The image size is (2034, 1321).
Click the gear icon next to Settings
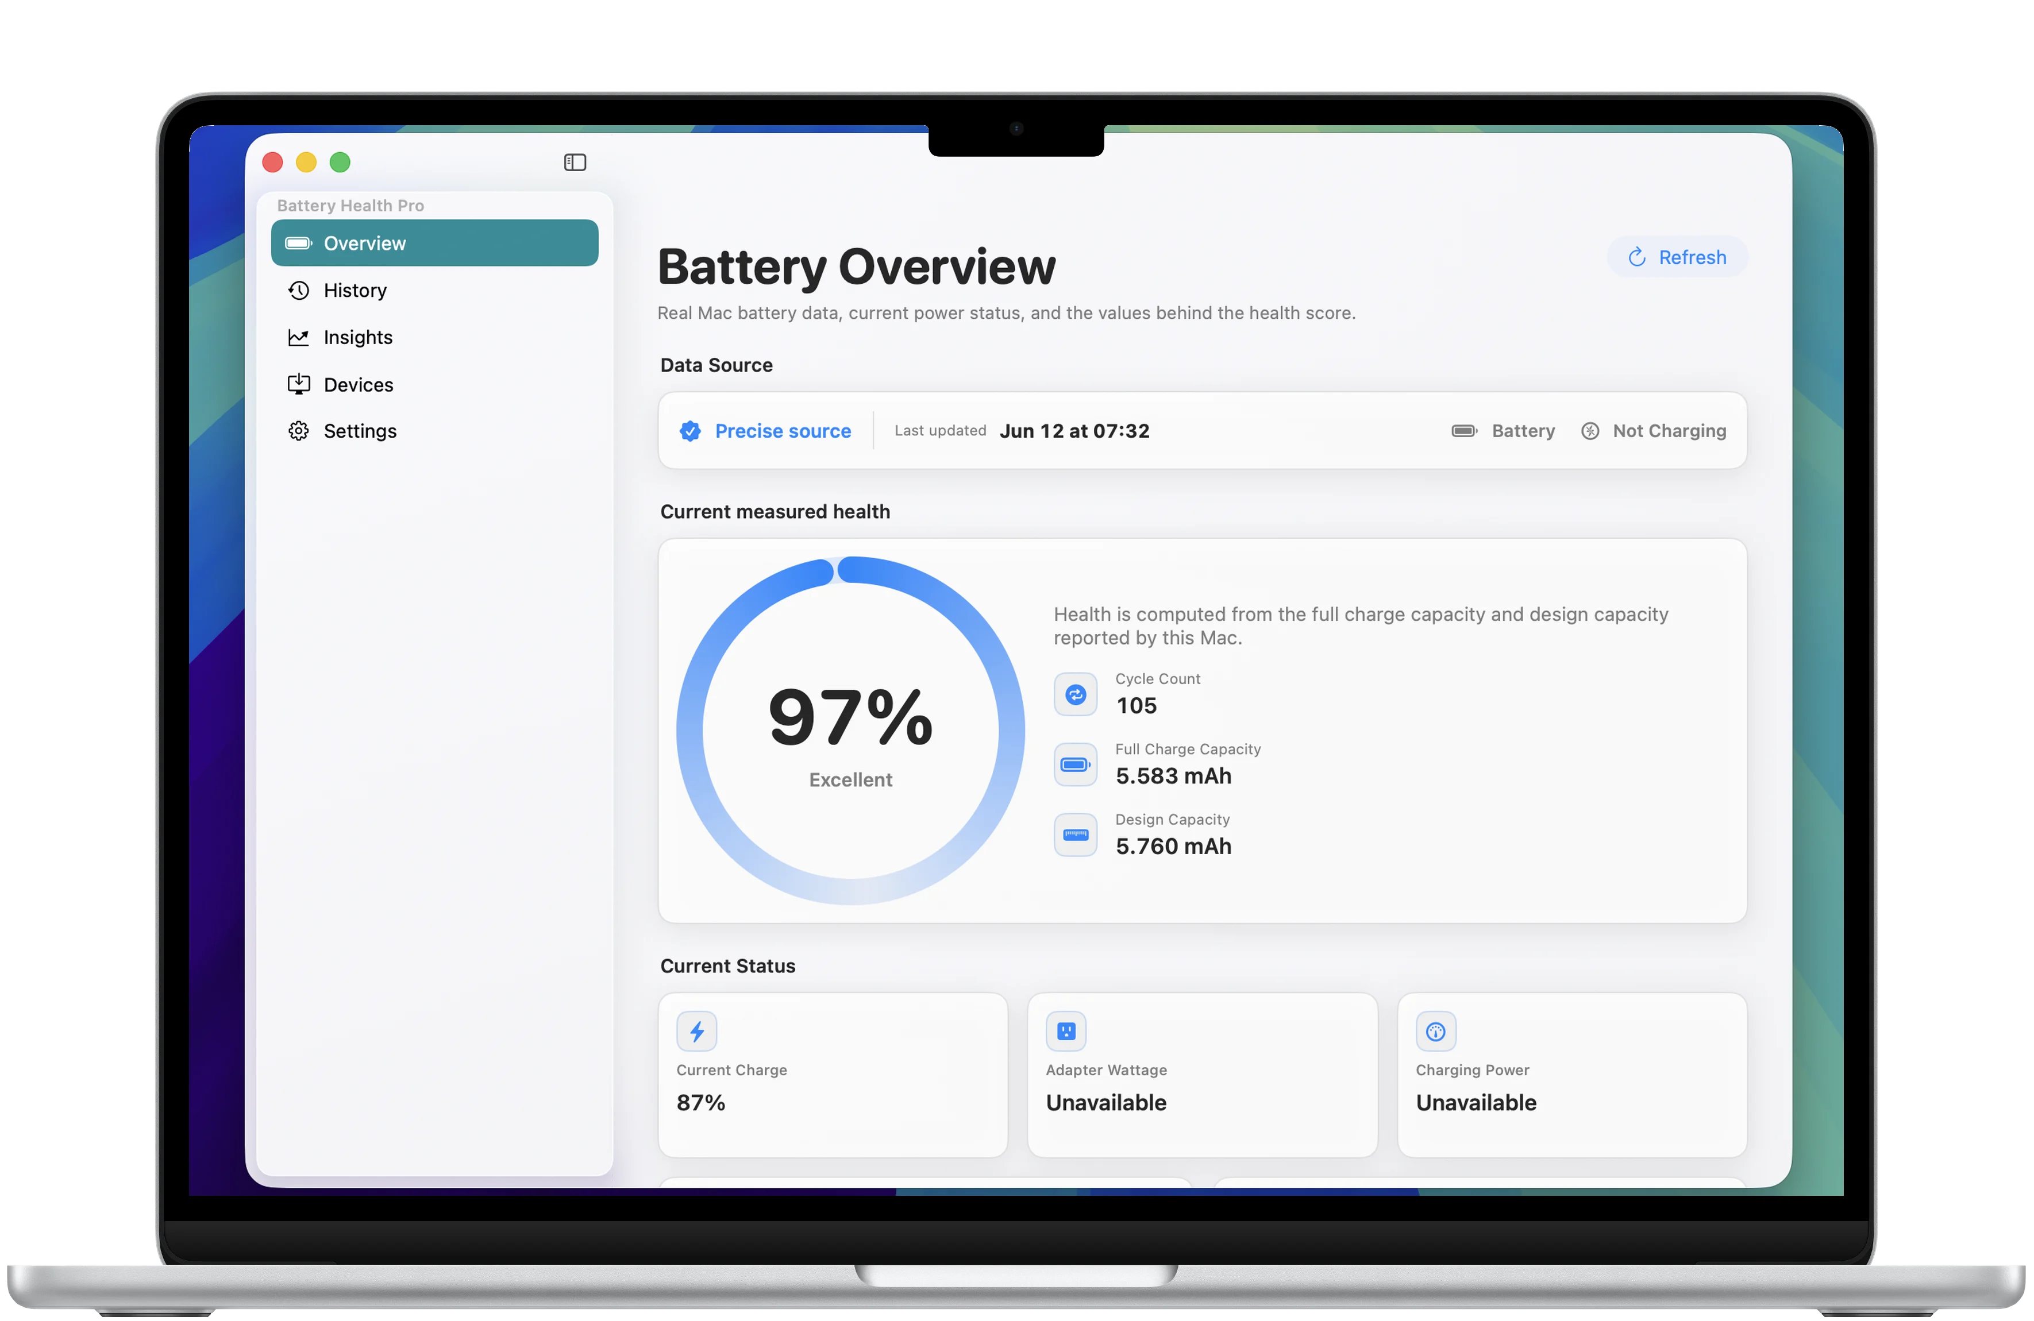tap(298, 431)
